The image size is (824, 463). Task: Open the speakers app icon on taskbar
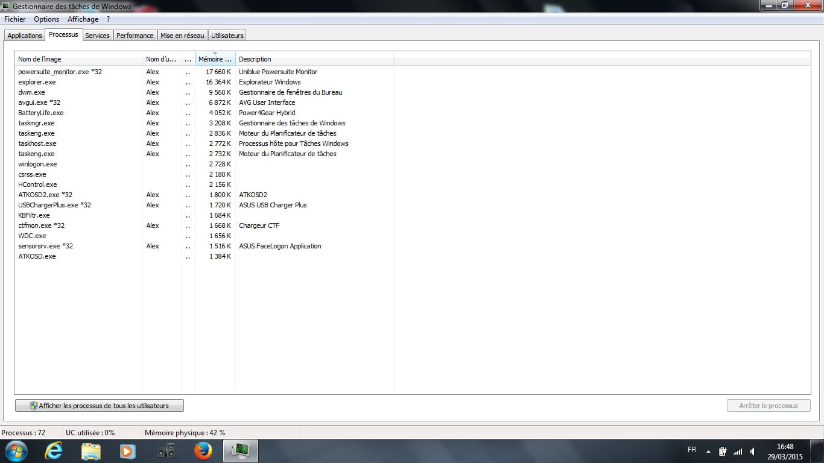166,450
